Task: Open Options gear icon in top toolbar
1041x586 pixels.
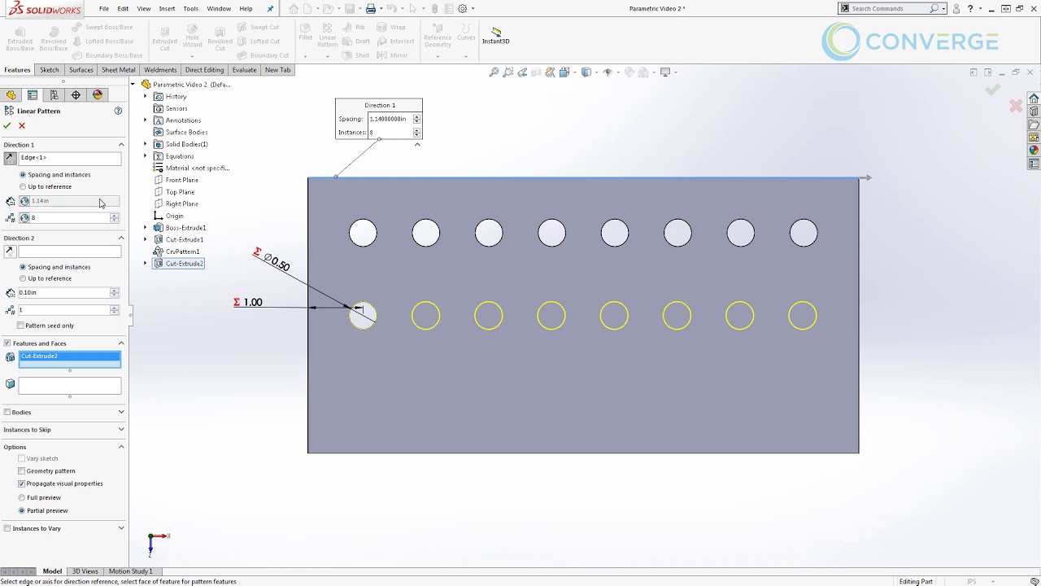Action: tap(463, 8)
